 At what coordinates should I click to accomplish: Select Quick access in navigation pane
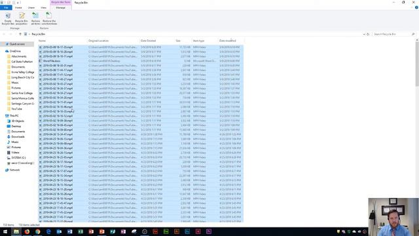[17, 44]
